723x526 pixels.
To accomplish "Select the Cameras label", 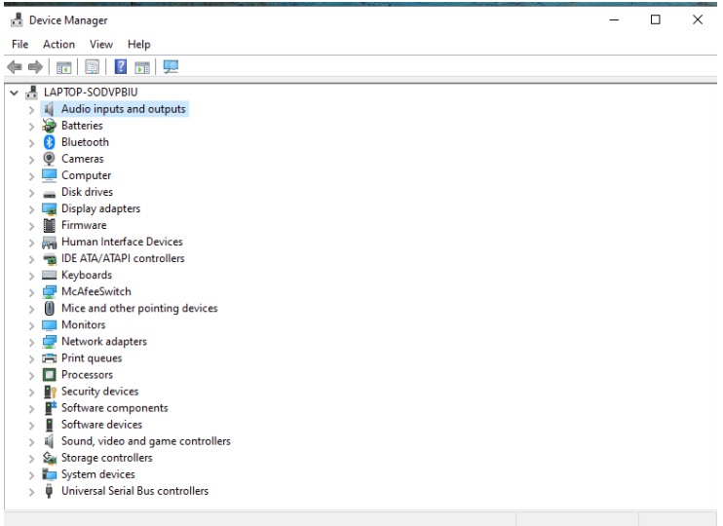I will tap(83, 159).
